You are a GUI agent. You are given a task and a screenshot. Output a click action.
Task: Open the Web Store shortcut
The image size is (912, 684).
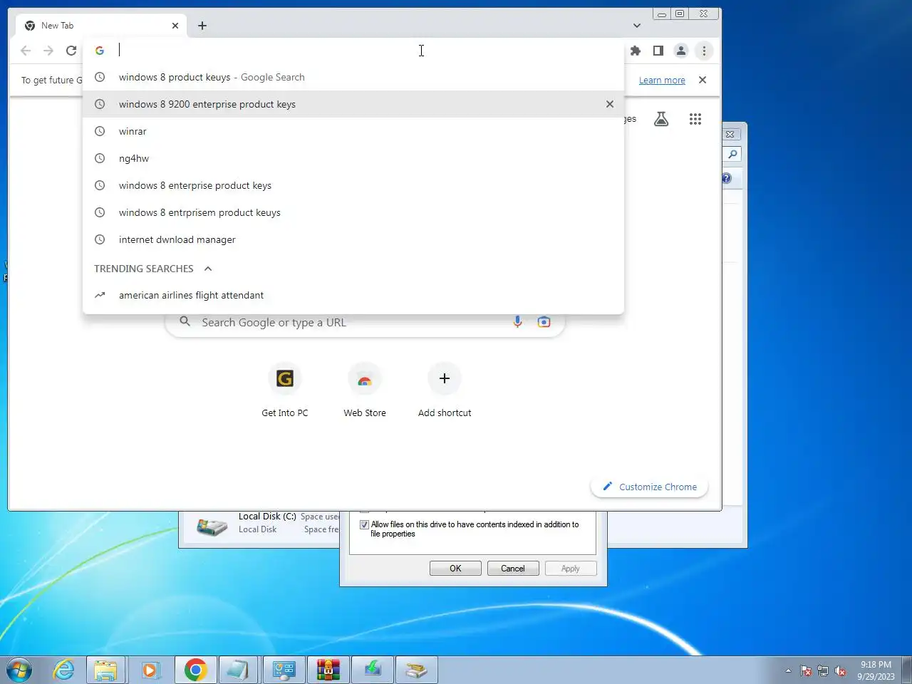(365, 390)
